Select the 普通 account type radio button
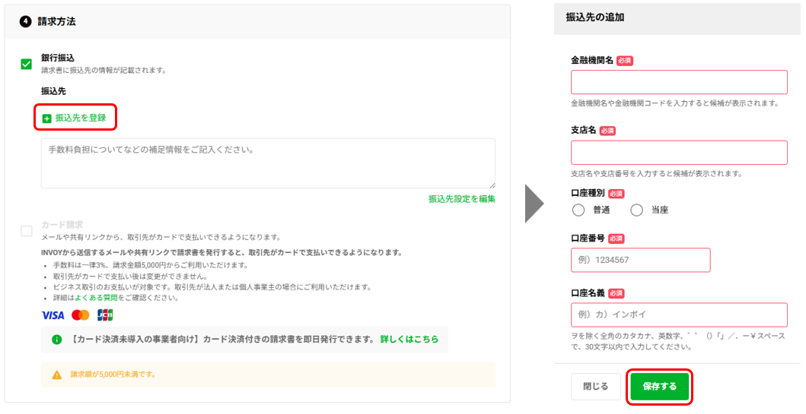Image resolution: width=806 pixels, height=414 pixels. (578, 210)
